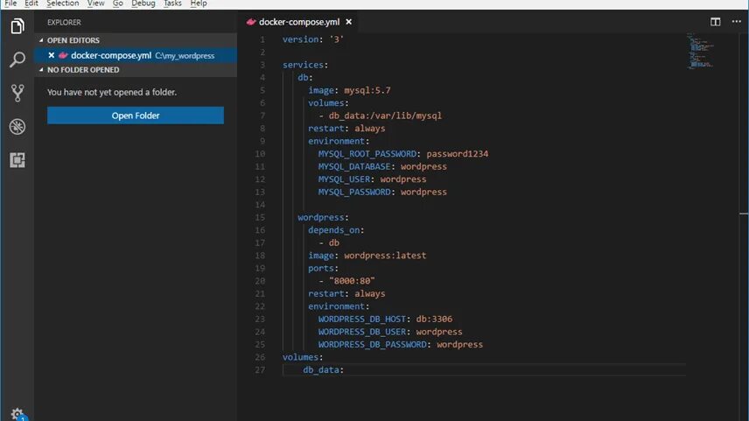Click the 'MYSQL_PASSWORD' key

click(354, 192)
